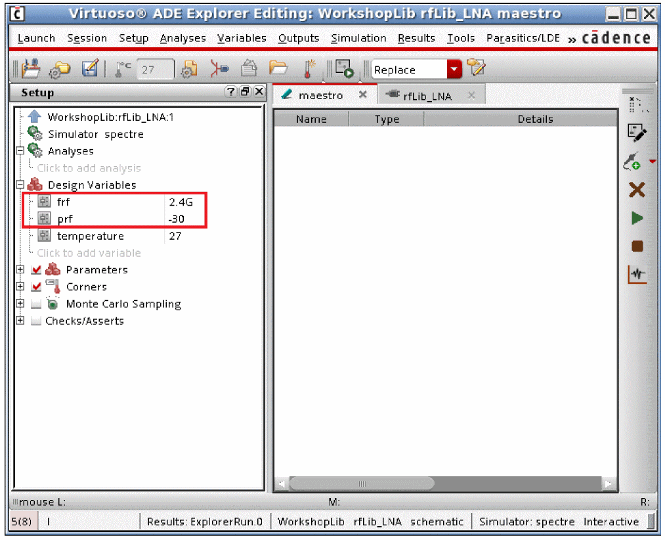Click the Type column header
The height and width of the screenshot is (540, 665).
coord(387,119)
